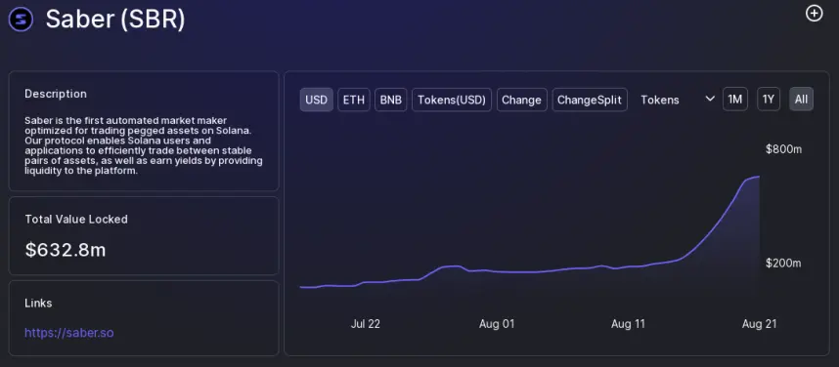Click the $632.8m total value
Viewport: 839px width, 367px height.
coord(66,250)
